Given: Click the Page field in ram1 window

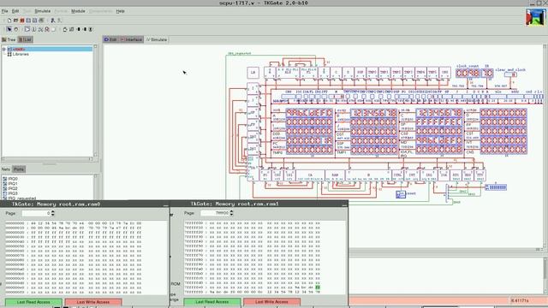Looking at the screenshot, I should pos(215,213).
